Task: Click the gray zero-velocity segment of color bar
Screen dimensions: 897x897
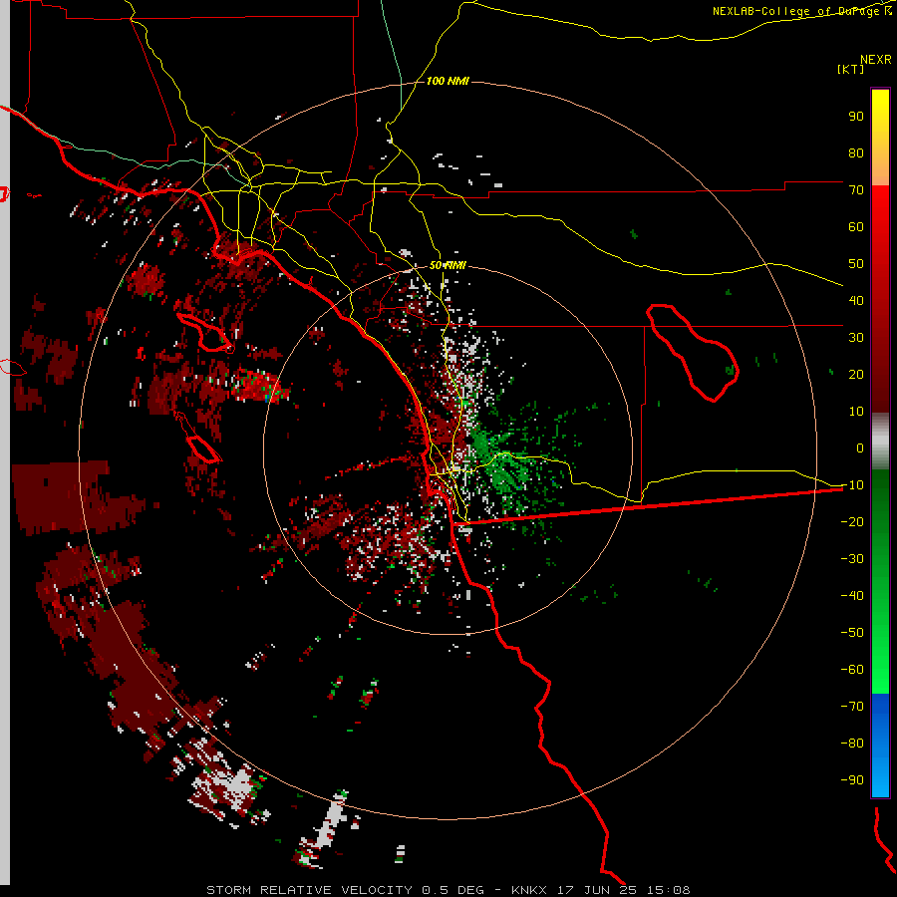Action: [x=880, y=442]
